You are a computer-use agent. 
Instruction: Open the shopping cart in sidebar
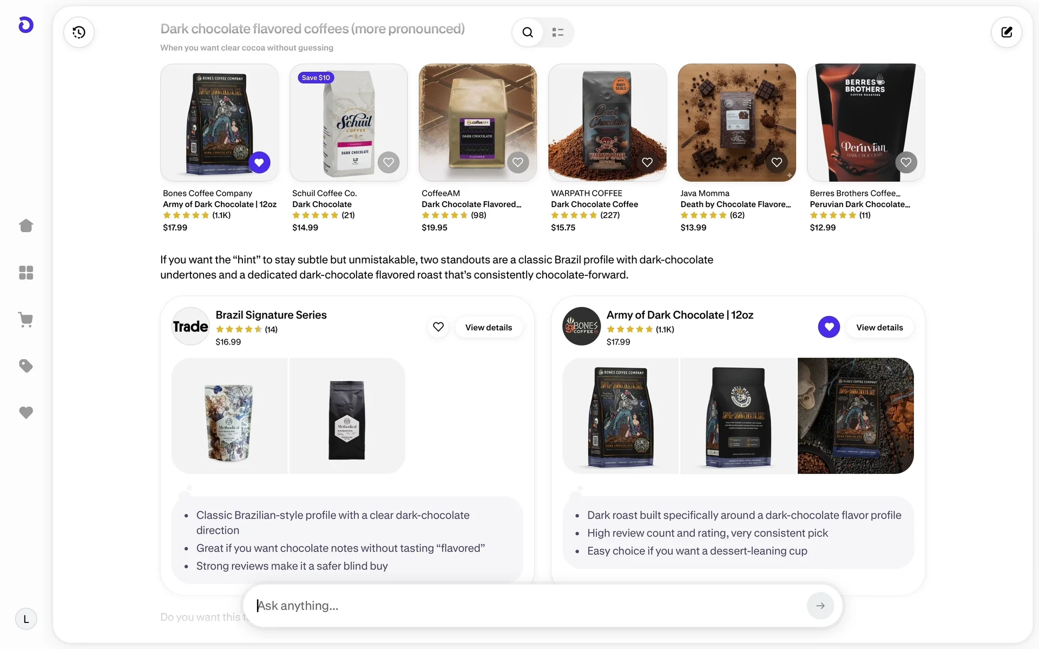[26, 320]
